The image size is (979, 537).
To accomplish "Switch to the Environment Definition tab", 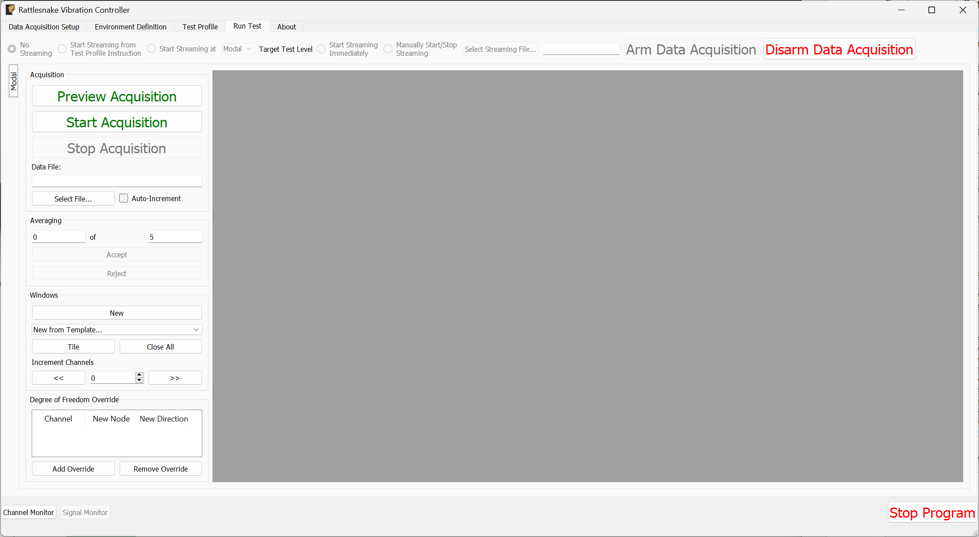I will pyautogui.click(x=130, y=26).
